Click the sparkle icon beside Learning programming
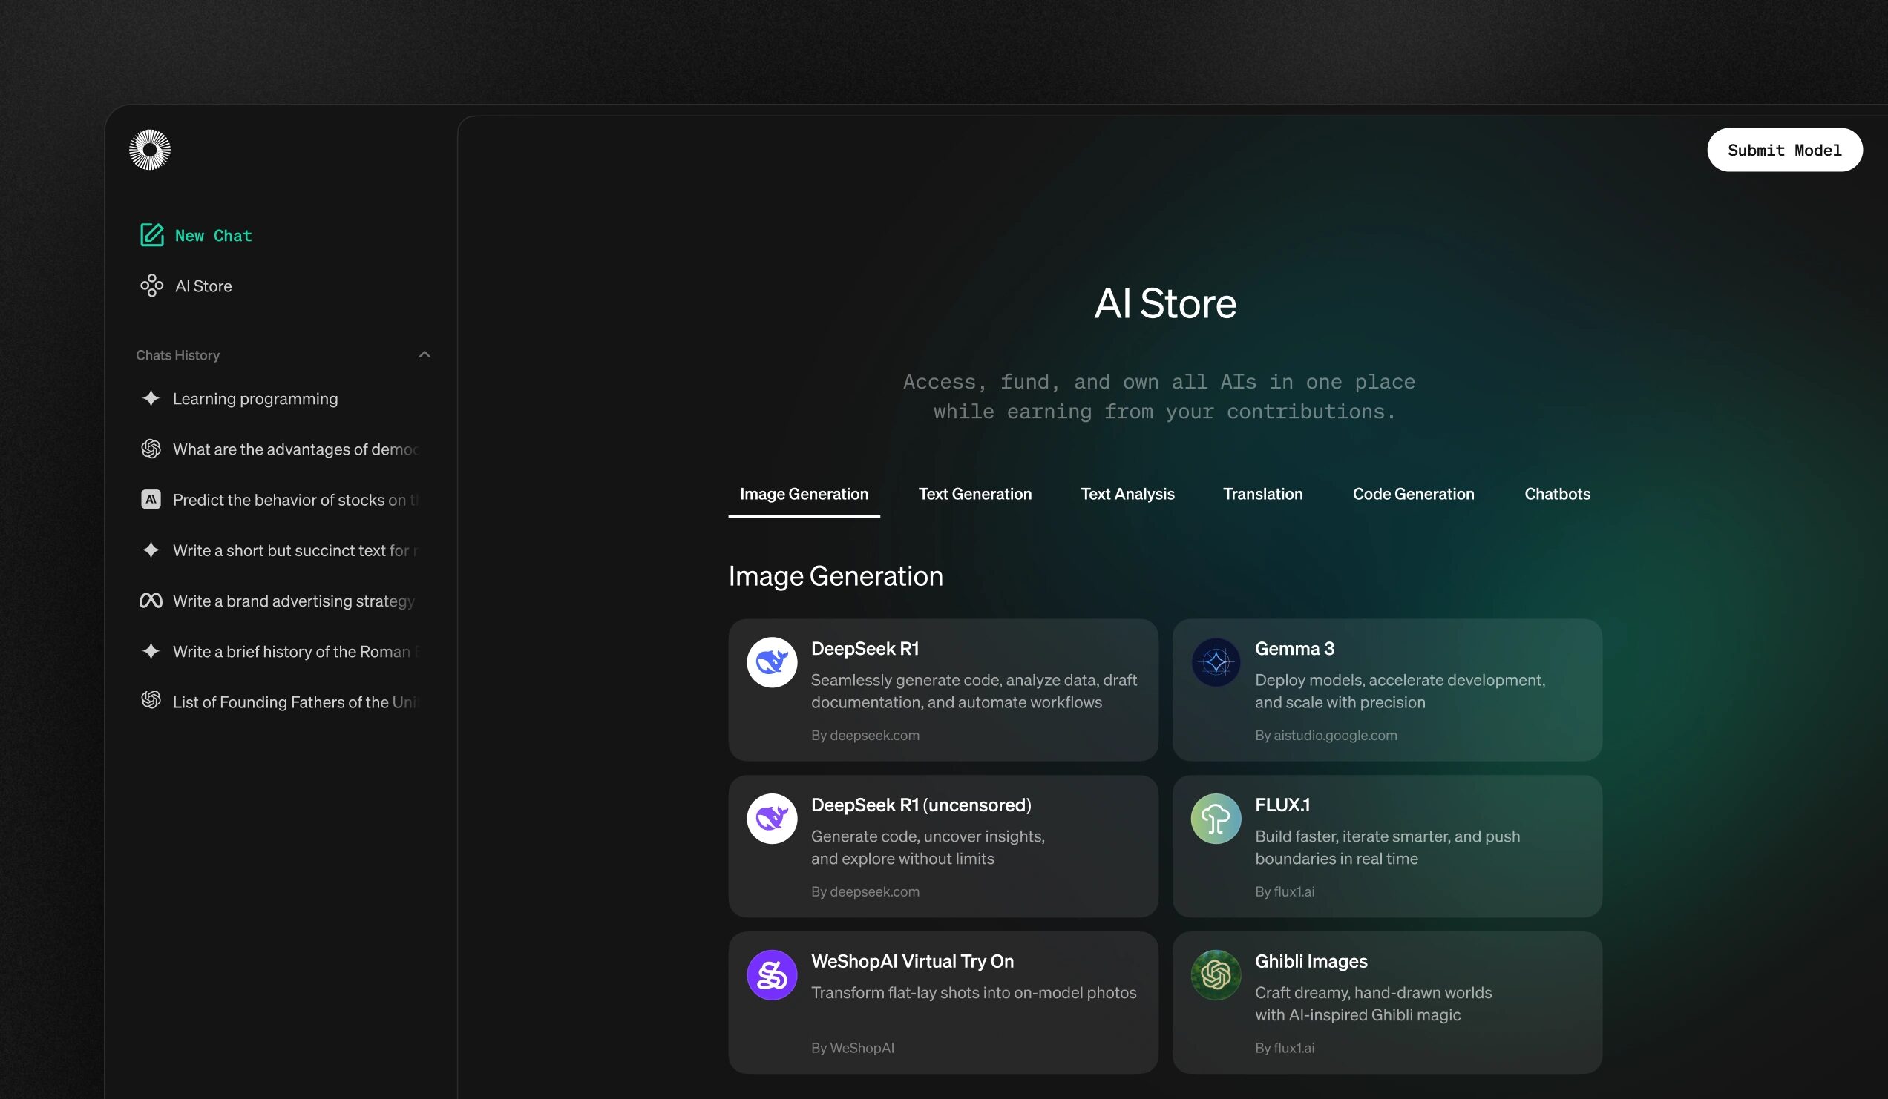 pyautogui.click(x=151, y=398)
